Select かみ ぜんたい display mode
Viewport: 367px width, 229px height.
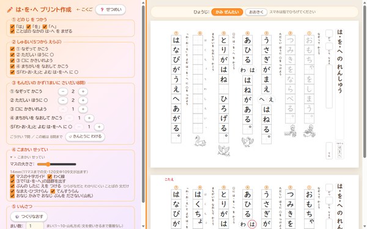click(x=227, y=12)
